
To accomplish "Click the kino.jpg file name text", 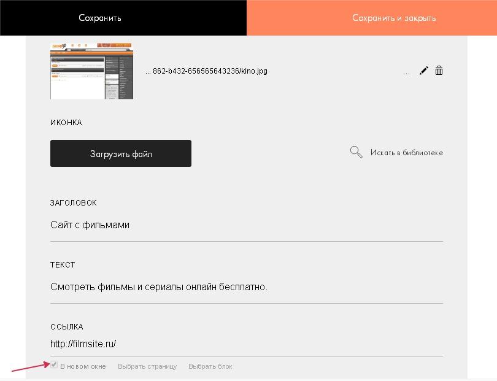I will 206,71.
